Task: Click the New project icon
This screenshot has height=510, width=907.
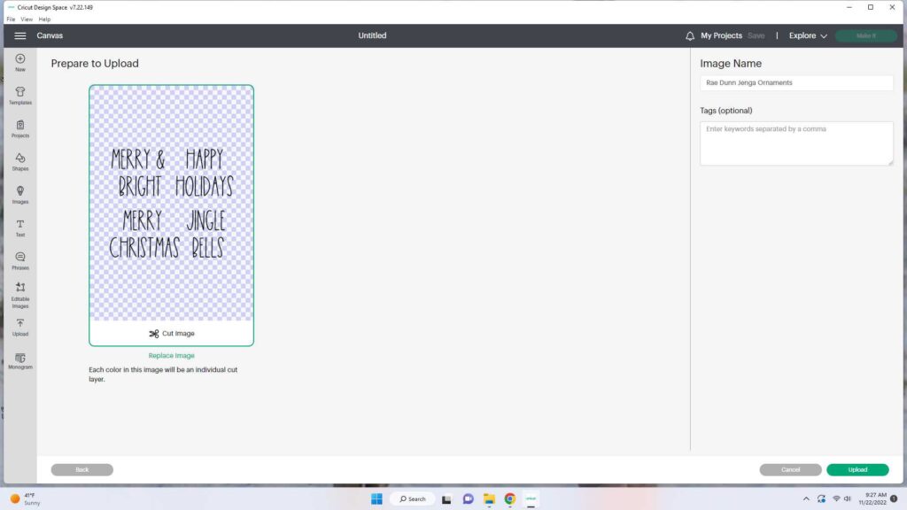Action: [x=20, y=63]
